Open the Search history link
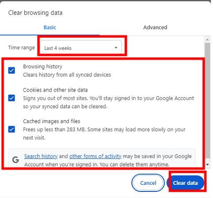 pos(41,156)
